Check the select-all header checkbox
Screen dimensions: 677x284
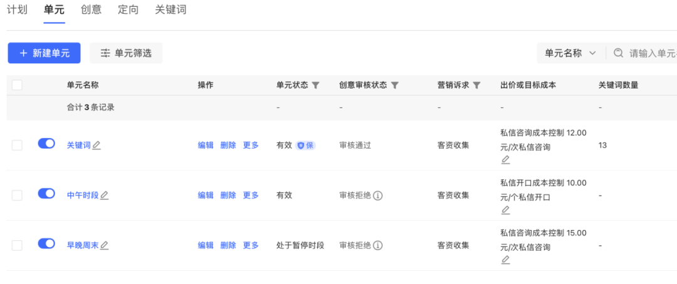tap(17, 85)
